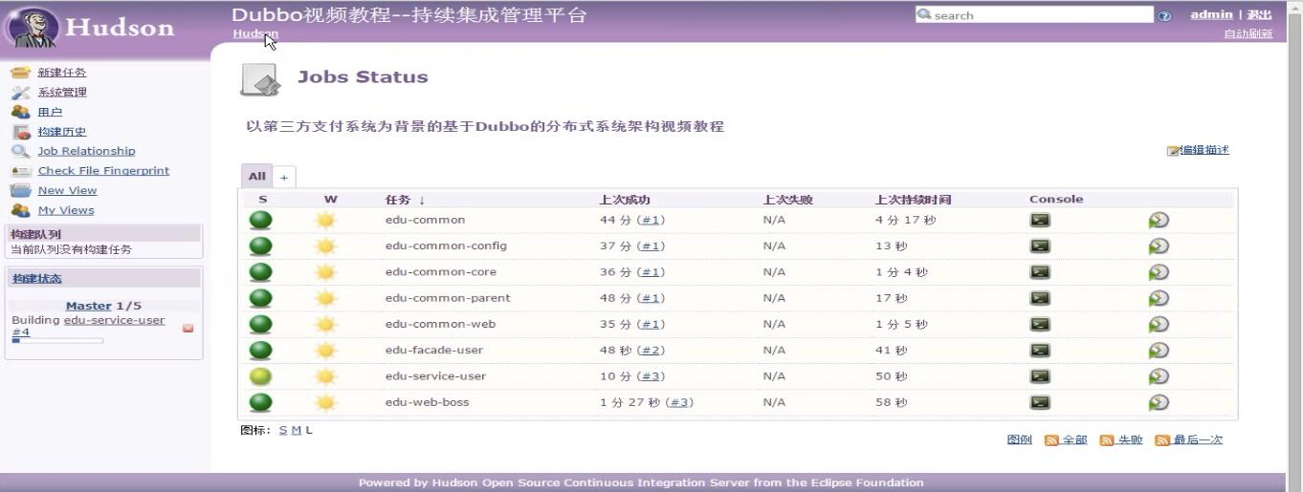This screenshot has height=492, width=1303.
Task: Schedule a build for edu-common-web
Action: point(1159,324)
